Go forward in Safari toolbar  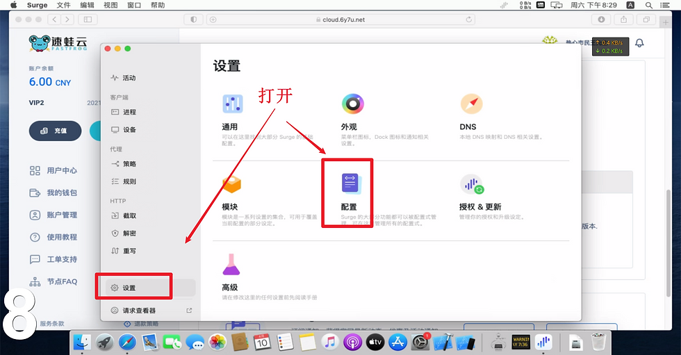point(67,19)
